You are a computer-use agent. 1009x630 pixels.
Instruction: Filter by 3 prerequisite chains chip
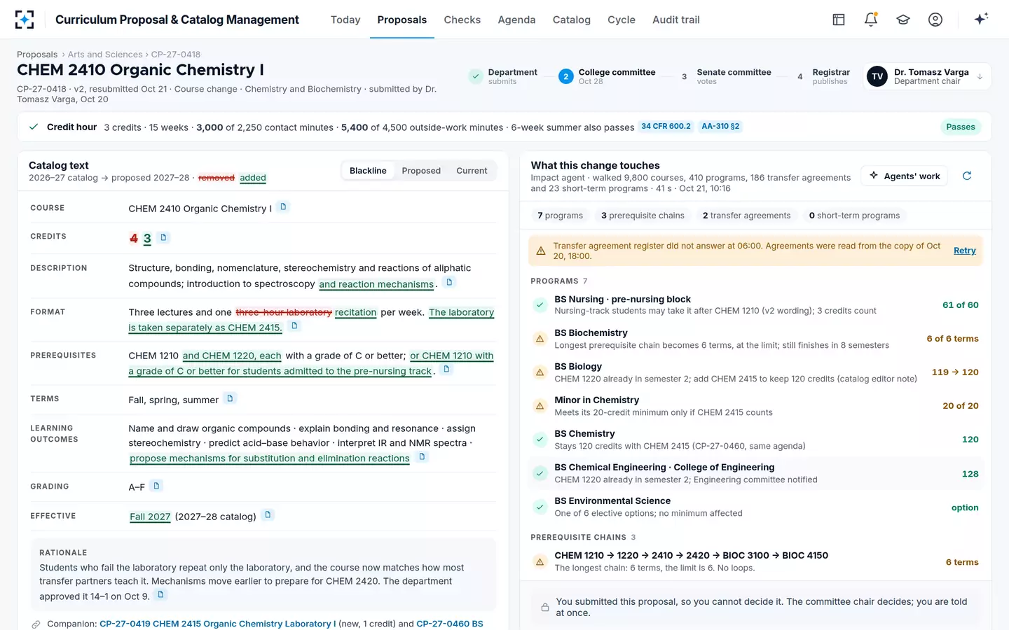(x=643, y=216)
